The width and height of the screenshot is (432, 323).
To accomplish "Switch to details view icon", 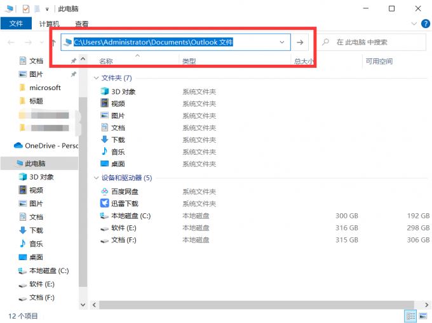I will [410, 315].
